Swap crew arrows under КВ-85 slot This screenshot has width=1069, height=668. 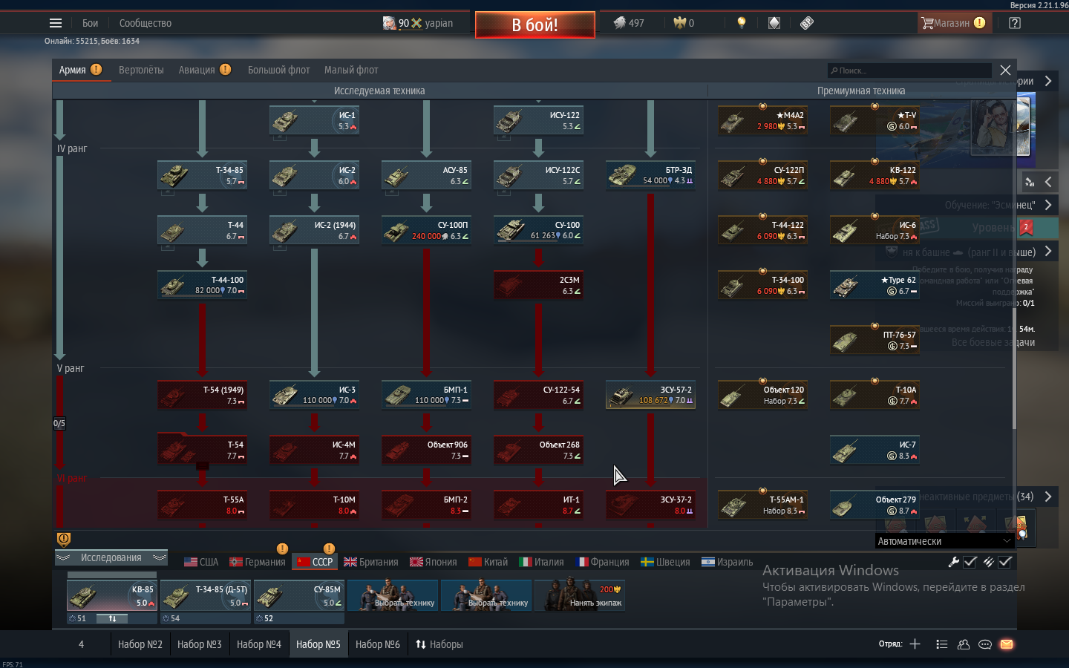coord(112,618)
